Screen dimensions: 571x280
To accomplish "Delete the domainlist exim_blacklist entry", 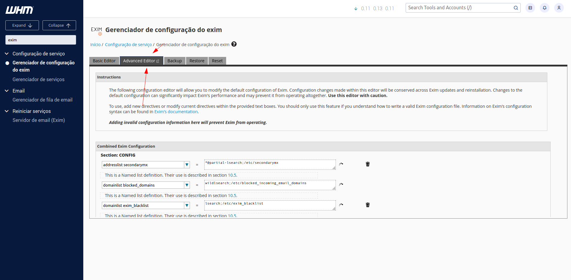I will [x=368, y=205].
